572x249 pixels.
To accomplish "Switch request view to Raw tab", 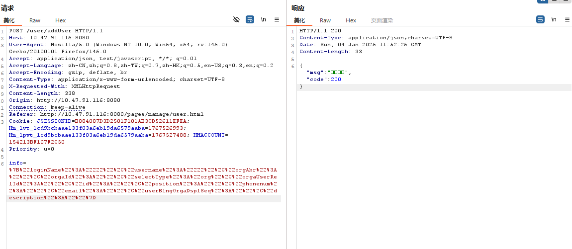I will [x=35, y=20].
